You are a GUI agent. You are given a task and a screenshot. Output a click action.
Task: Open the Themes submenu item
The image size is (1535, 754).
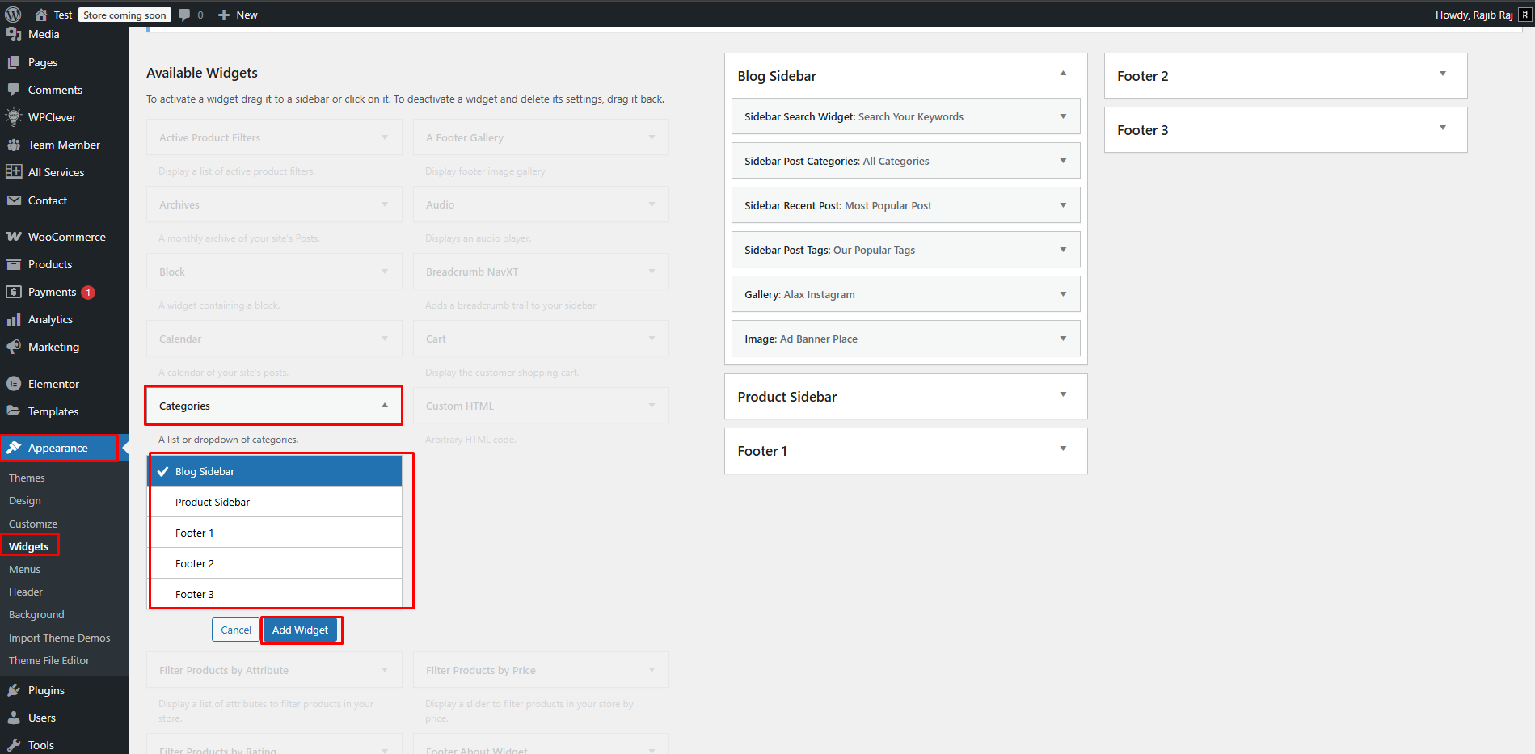point(27,478)
